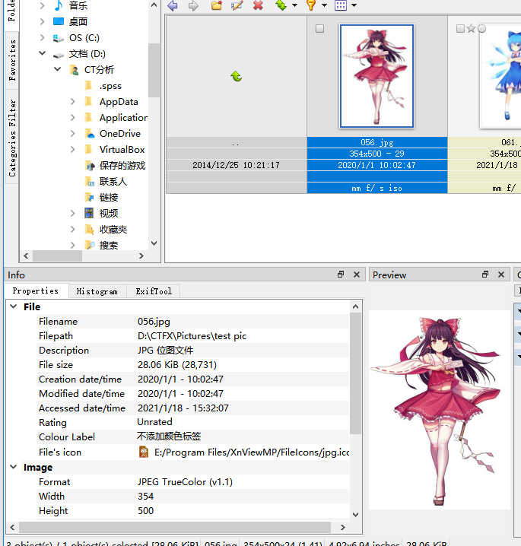The width and height of the screenshot is (521, 546).
Task: Toggle the star rating on 061 thumbnail
Action: [471, 29]
